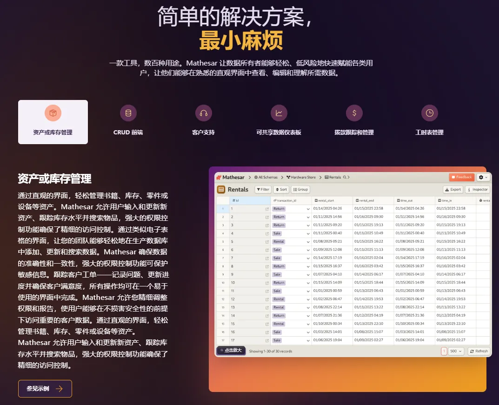Click the arrow in 参见示例 button
499x405 pixels.
coord(59,388)
